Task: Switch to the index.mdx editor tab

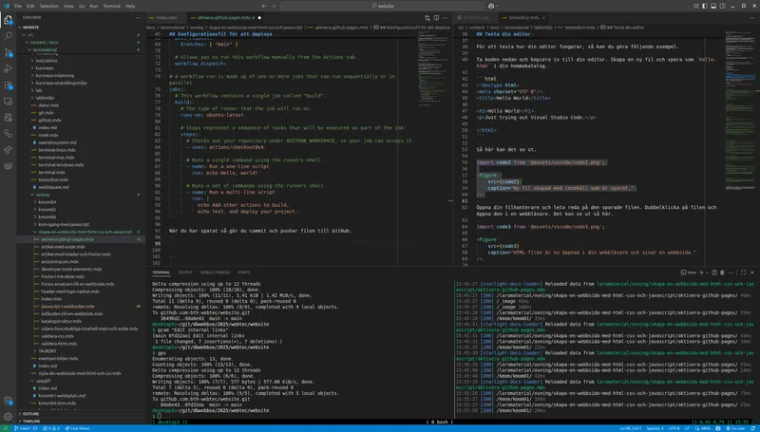Action: point(165,17)
